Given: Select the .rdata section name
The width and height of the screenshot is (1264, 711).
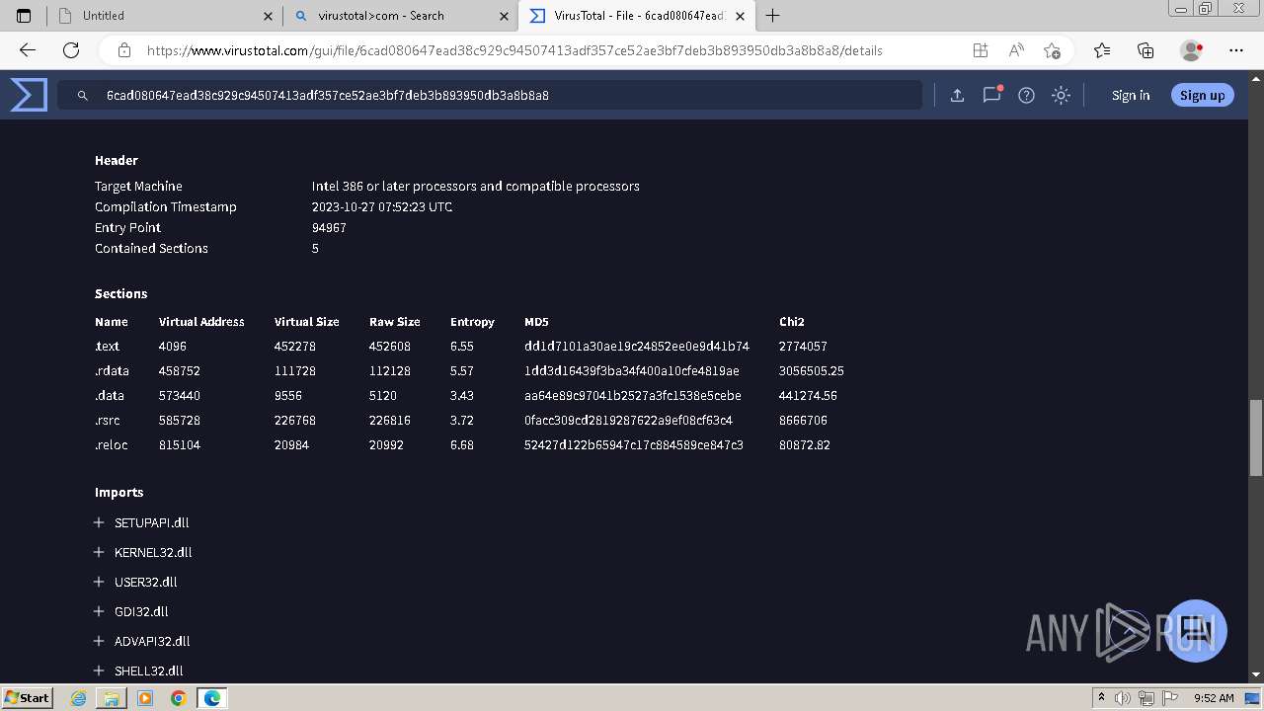Looking at the screenshot, I should [112, 371].
